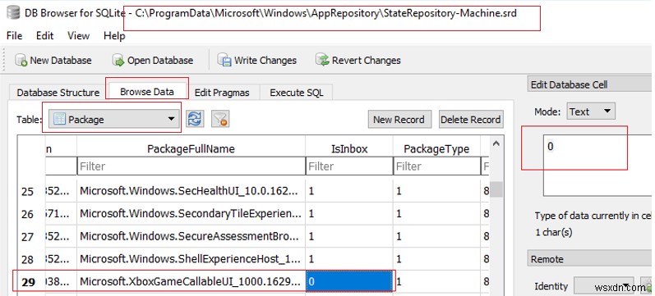Open the File menu
655x296 pixels.
pos(14,36)
